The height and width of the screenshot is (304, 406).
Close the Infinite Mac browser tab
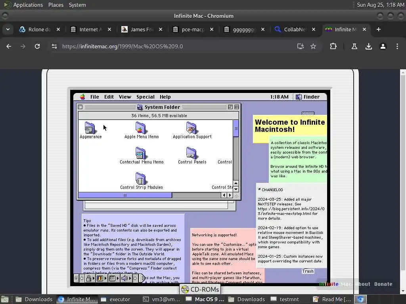(364, 29)
